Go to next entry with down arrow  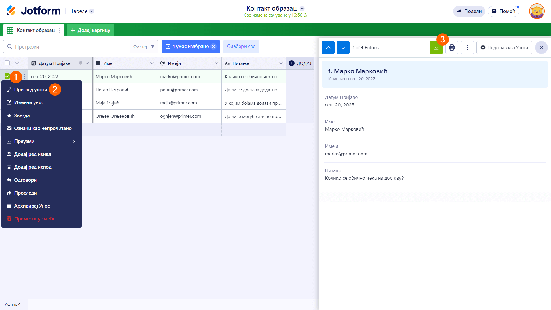[343, 48]
